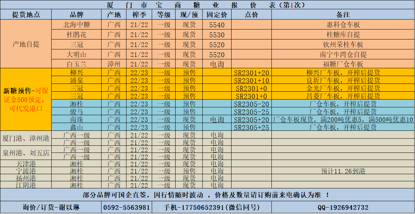This screenshot has width=415, height=214.
Task: Select the SR2301+20 point price cell
Action: pos(251,73)
